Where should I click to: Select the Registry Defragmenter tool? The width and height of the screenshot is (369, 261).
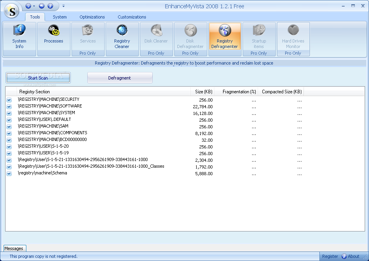click(225, 36)
